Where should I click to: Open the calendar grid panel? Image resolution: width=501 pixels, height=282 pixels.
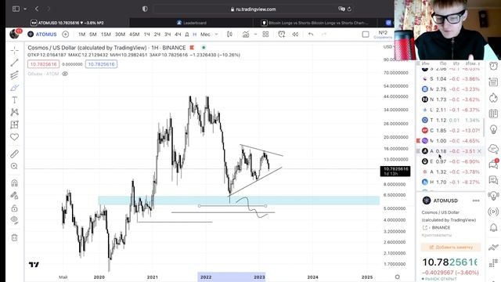[x=494, y=114]
